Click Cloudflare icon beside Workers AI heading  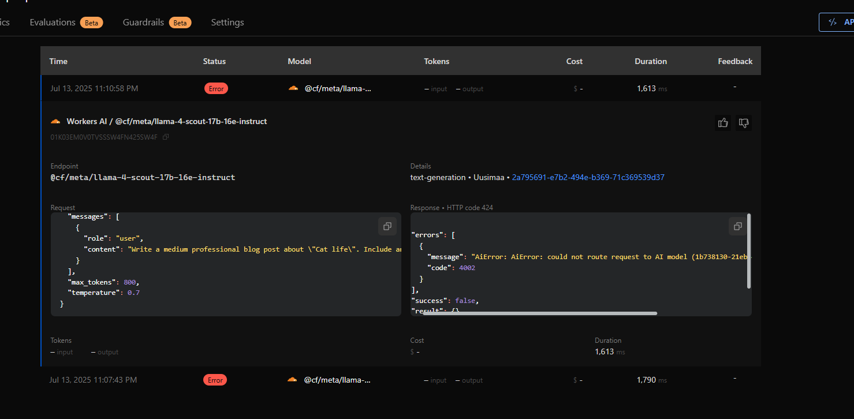(x=55, y=121)
